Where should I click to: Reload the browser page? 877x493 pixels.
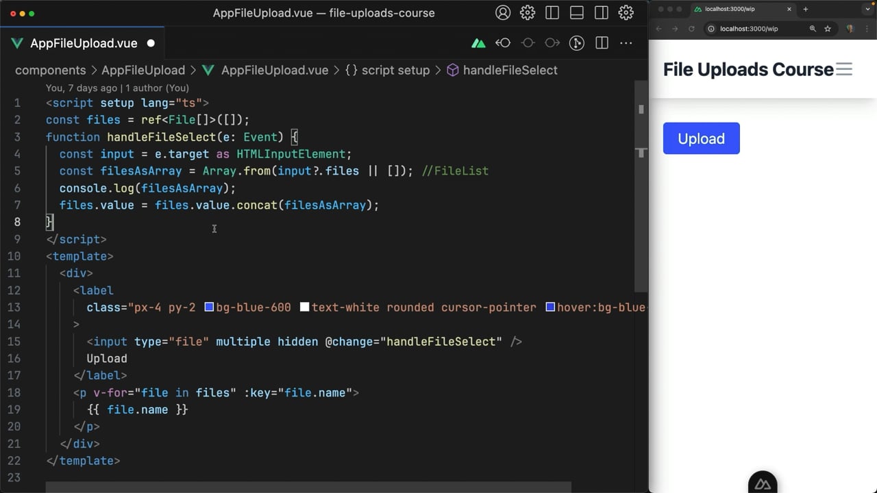coord(691,29)
